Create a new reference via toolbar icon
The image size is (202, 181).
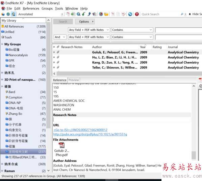click(x=73, y=14)
